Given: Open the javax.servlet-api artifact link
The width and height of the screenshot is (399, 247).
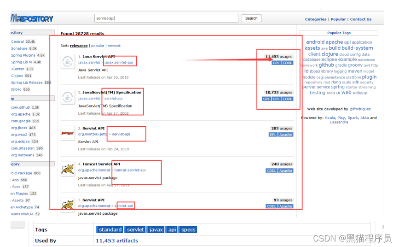Looking at the screenshot, I should 119,62.
